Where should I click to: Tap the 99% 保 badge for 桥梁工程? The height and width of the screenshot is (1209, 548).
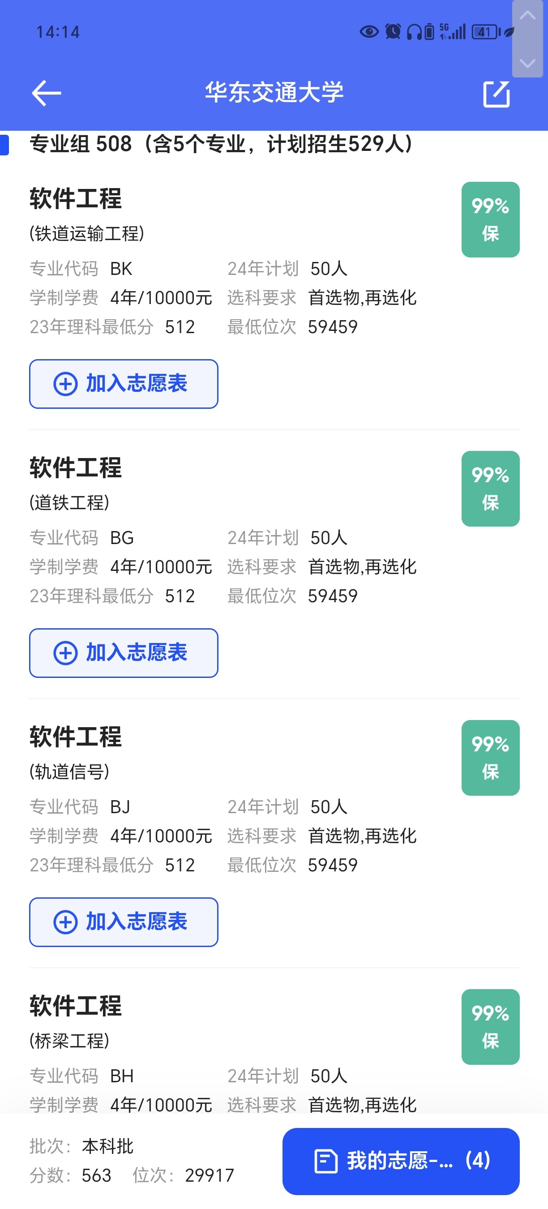(490, 1026)
